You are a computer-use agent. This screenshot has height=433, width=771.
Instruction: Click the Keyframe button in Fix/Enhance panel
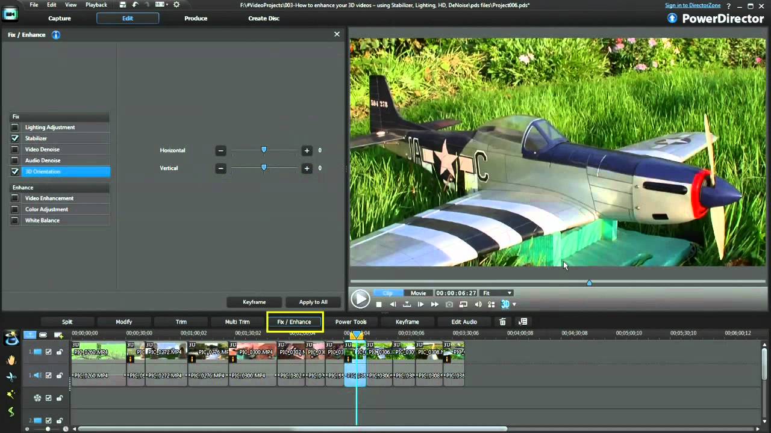(254, 302)
